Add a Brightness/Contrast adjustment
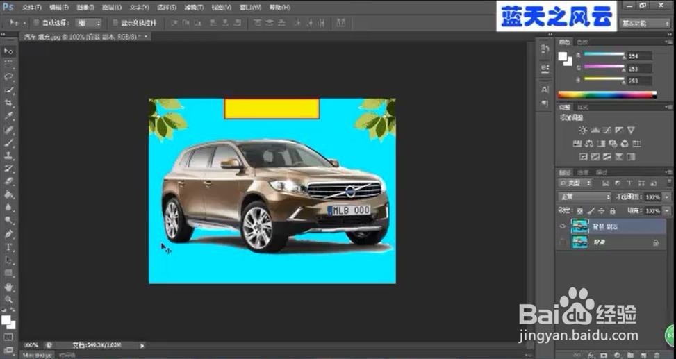 coord(583,130)
